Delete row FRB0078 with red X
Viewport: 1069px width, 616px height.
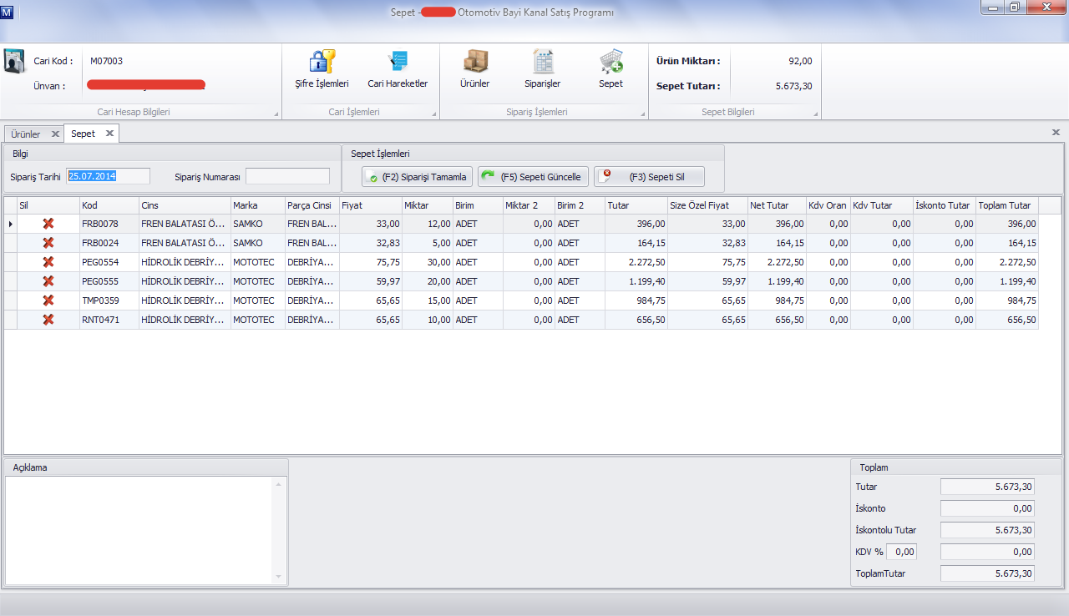[x=48, y=224]
